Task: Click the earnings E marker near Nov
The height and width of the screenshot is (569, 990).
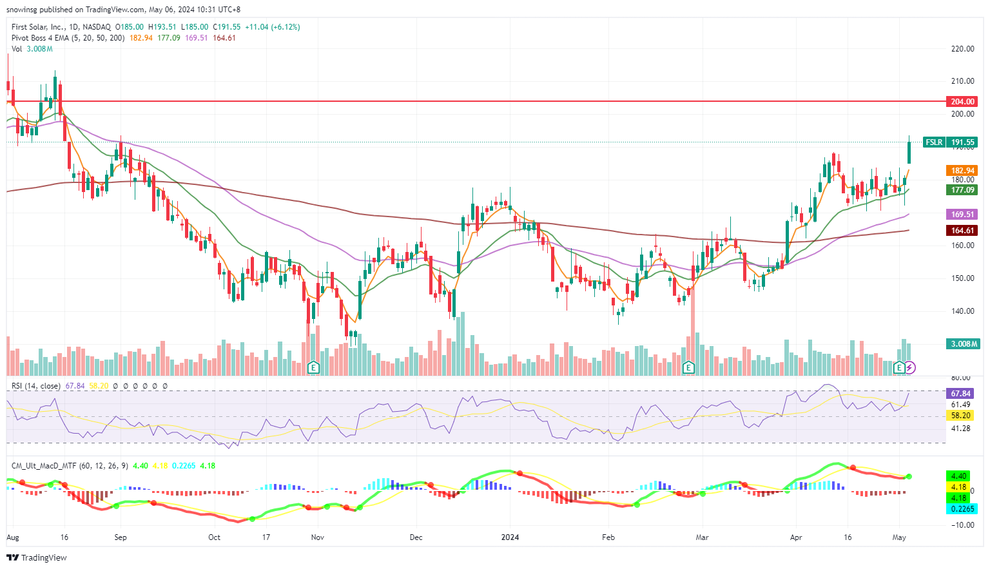Action: tap(313, 368)
